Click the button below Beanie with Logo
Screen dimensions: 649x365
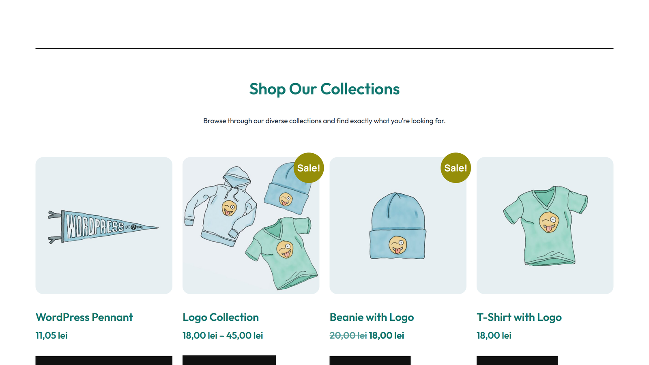pos(370,361)
